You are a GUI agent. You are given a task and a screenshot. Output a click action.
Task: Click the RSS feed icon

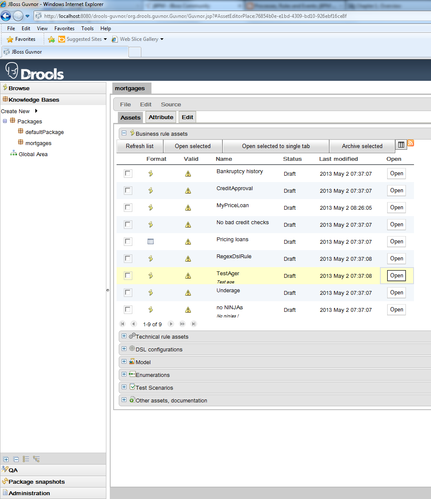[x=411, y=143]
